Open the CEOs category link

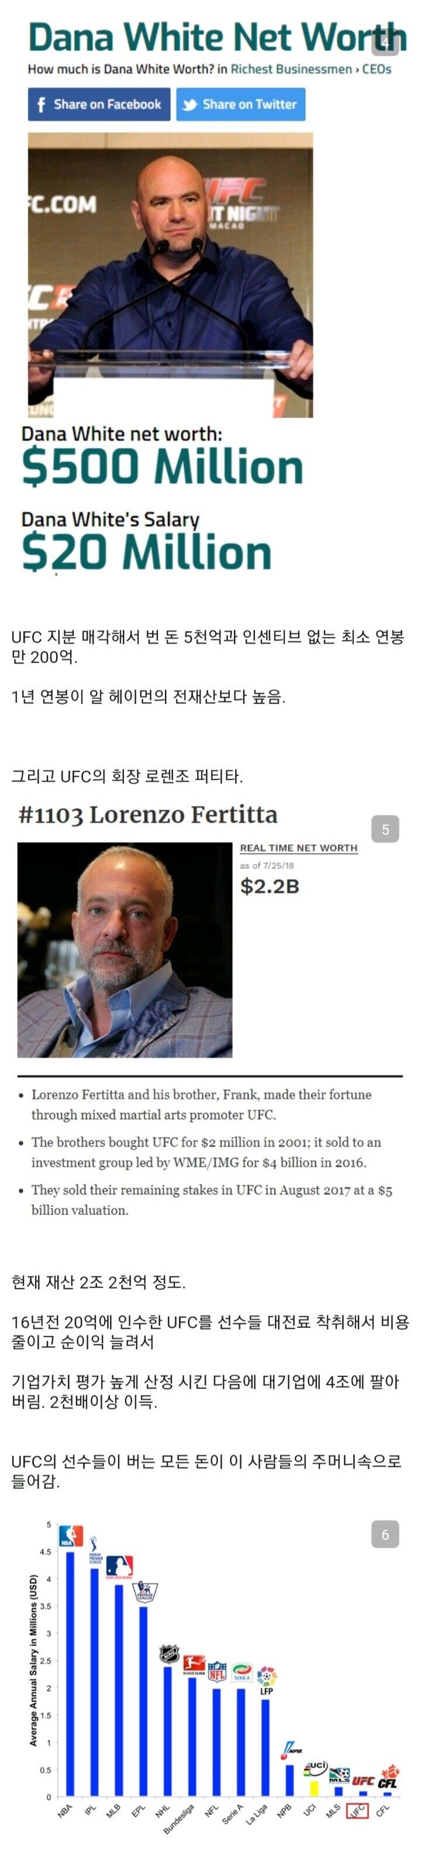click(377, 69)
